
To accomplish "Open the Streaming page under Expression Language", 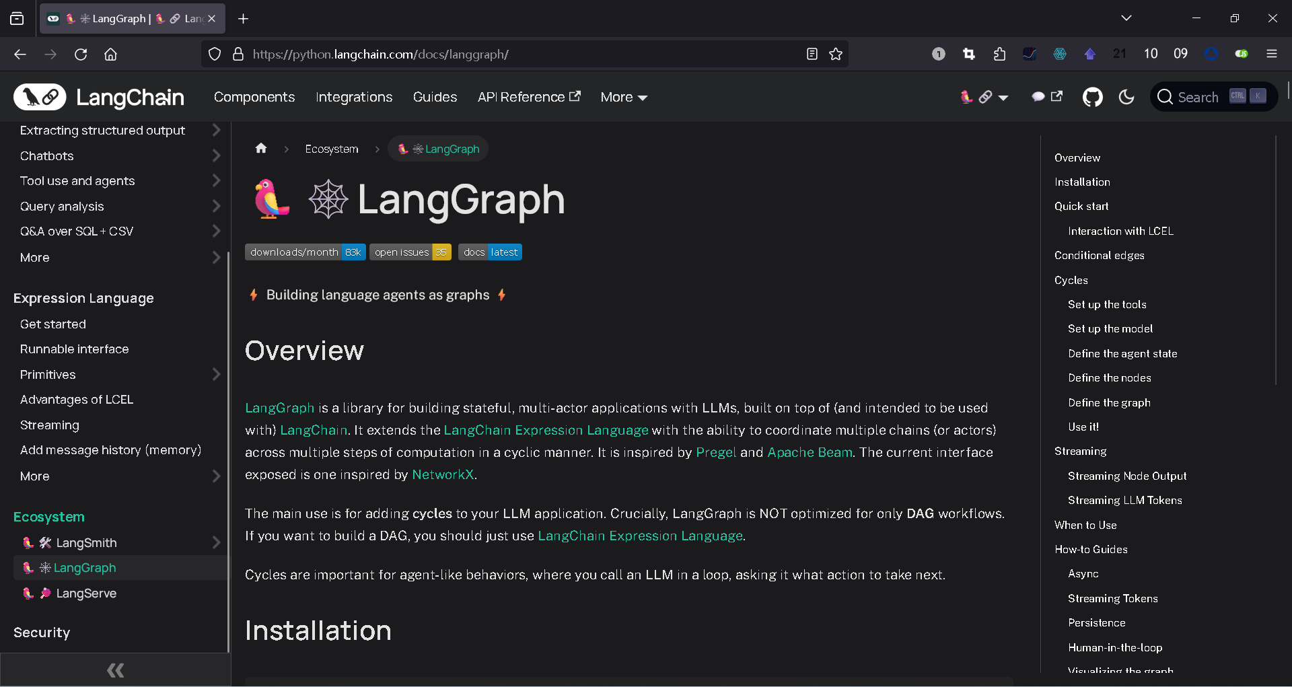I will pyautogui.click(x=50, y=425).
